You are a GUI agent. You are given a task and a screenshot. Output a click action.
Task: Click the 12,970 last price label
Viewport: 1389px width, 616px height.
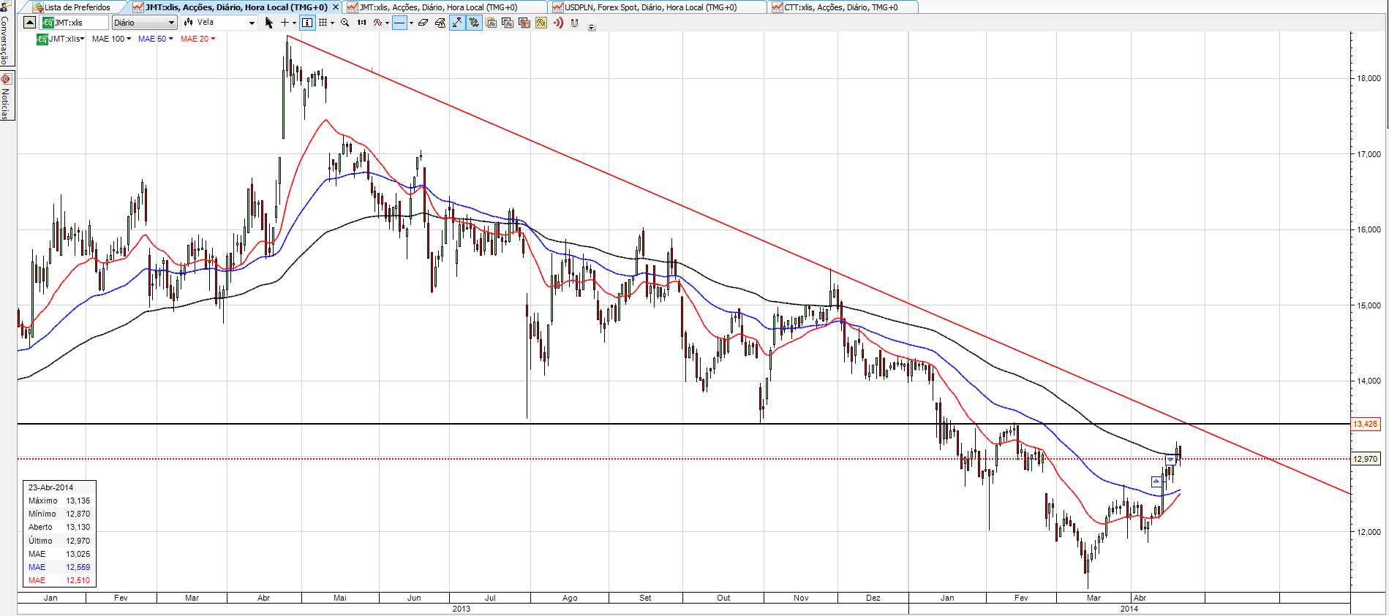coord(1365,459)
